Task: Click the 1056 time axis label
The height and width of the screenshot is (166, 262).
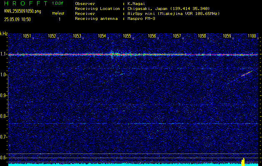Action: tap(152, 36)
